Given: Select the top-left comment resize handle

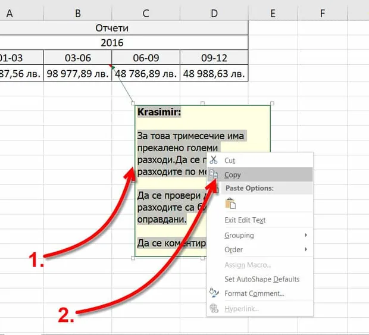Looking at the screenshot, I should (x=133, y=104).
